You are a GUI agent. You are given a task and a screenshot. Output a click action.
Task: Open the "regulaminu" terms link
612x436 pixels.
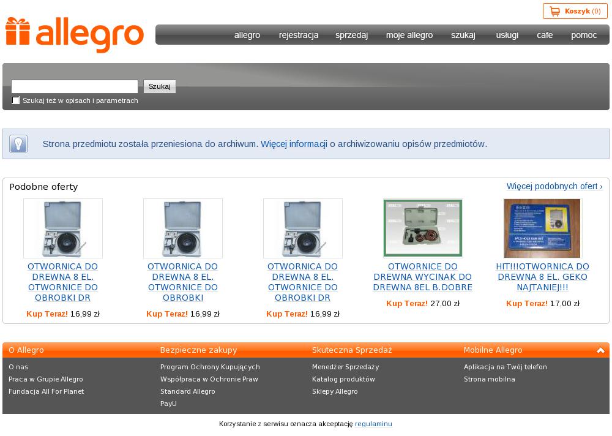tap(373, 424)
